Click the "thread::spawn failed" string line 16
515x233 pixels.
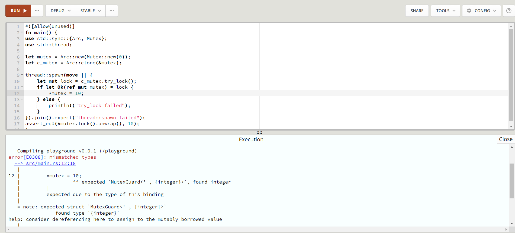click(107, 118)
